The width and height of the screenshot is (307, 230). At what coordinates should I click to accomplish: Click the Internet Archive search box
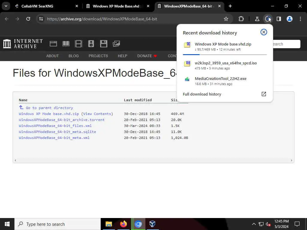[x=286, y=44]
